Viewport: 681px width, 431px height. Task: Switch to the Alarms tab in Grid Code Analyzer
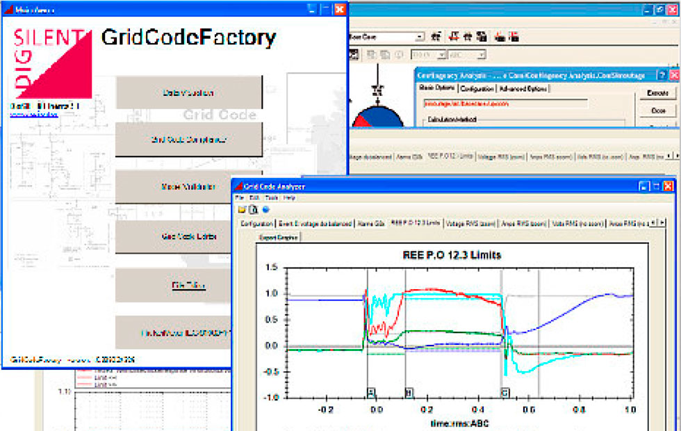point(371,223)
